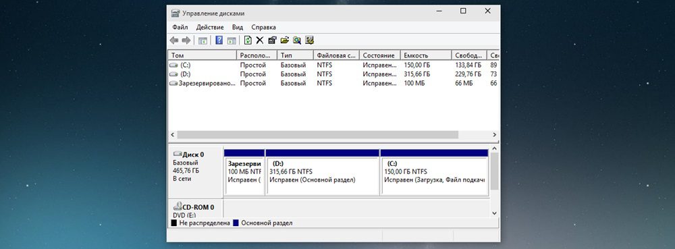
Task: Open the Вид menu
Action: click(x=238, y=27)
